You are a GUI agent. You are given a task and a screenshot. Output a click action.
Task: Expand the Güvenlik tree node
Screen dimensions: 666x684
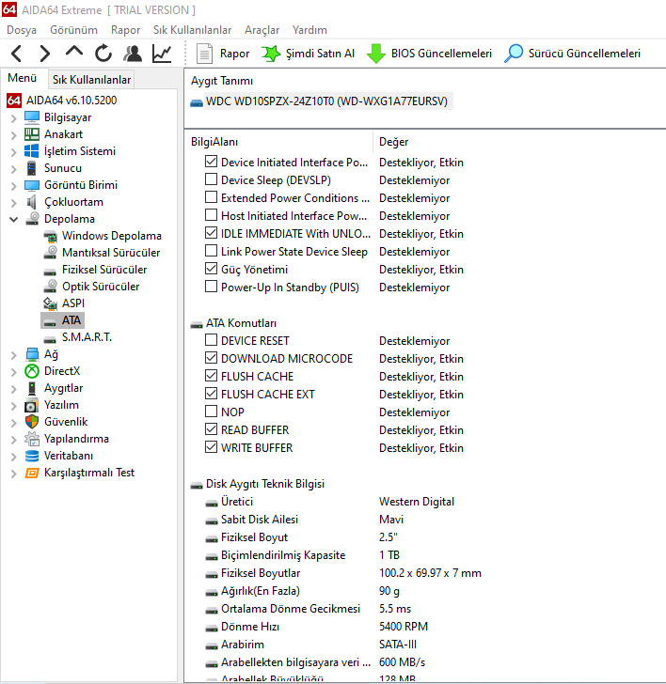[x=13, y=423]
